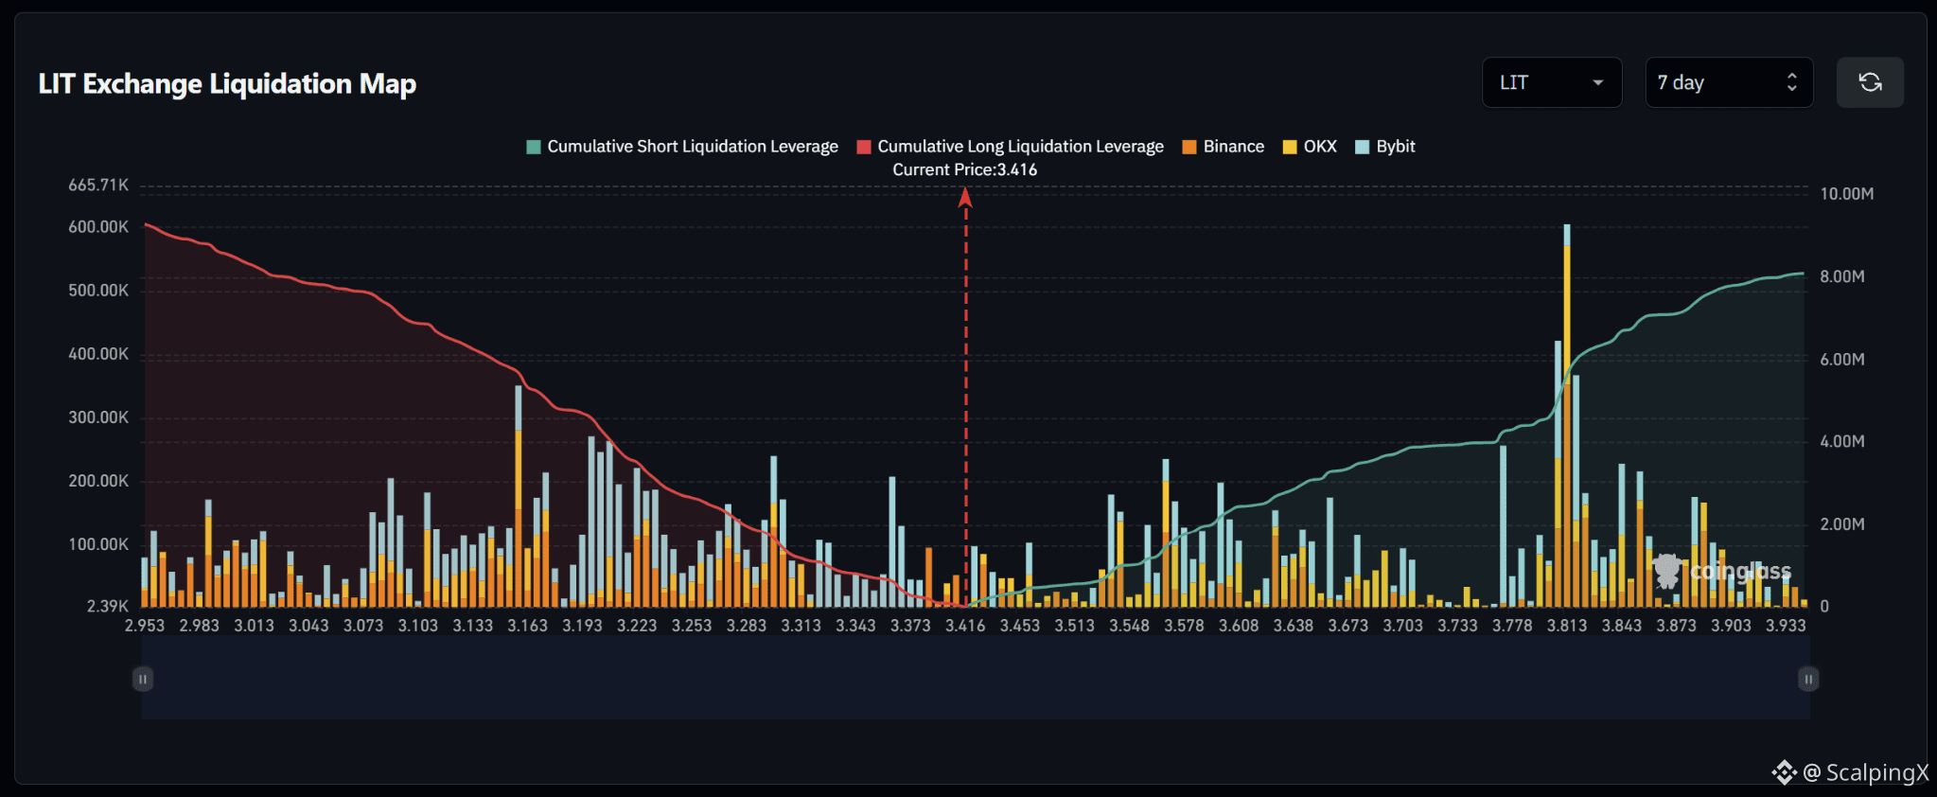Click the "3.873" price axis label
Viewport: 1937px width, 797px height.
(1677, 626)
